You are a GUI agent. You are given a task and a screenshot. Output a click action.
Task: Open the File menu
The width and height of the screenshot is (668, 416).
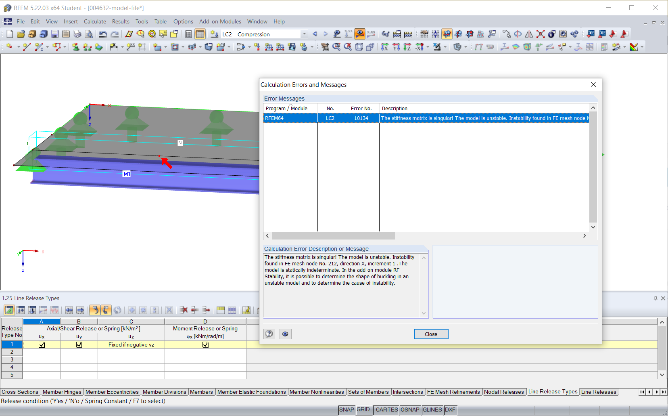(21, 21)
